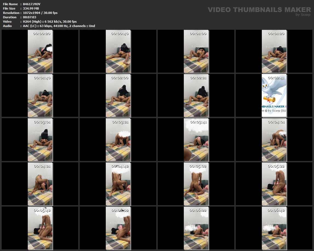
Task: Click the 'by Scorp' credit text
Action: 303,15
